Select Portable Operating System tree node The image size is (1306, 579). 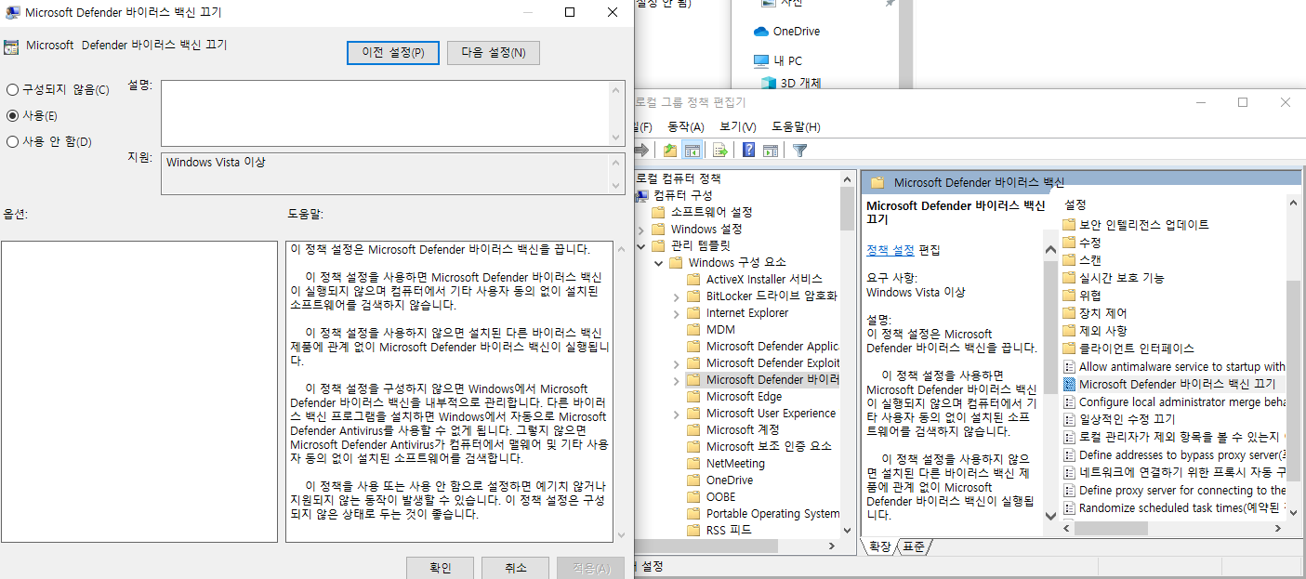click(x=772, y=513)
